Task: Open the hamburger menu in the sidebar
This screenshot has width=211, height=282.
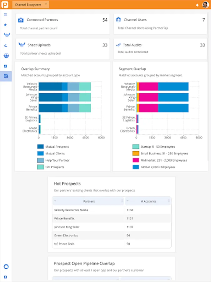Action: (5, 14)
